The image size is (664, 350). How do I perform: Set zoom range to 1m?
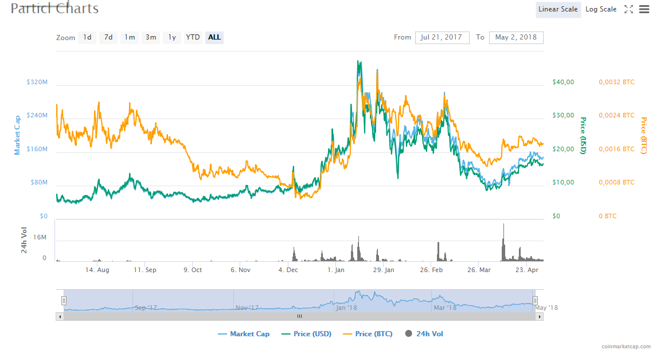(130, 37)
